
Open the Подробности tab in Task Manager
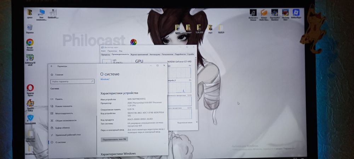click(180, 54)
